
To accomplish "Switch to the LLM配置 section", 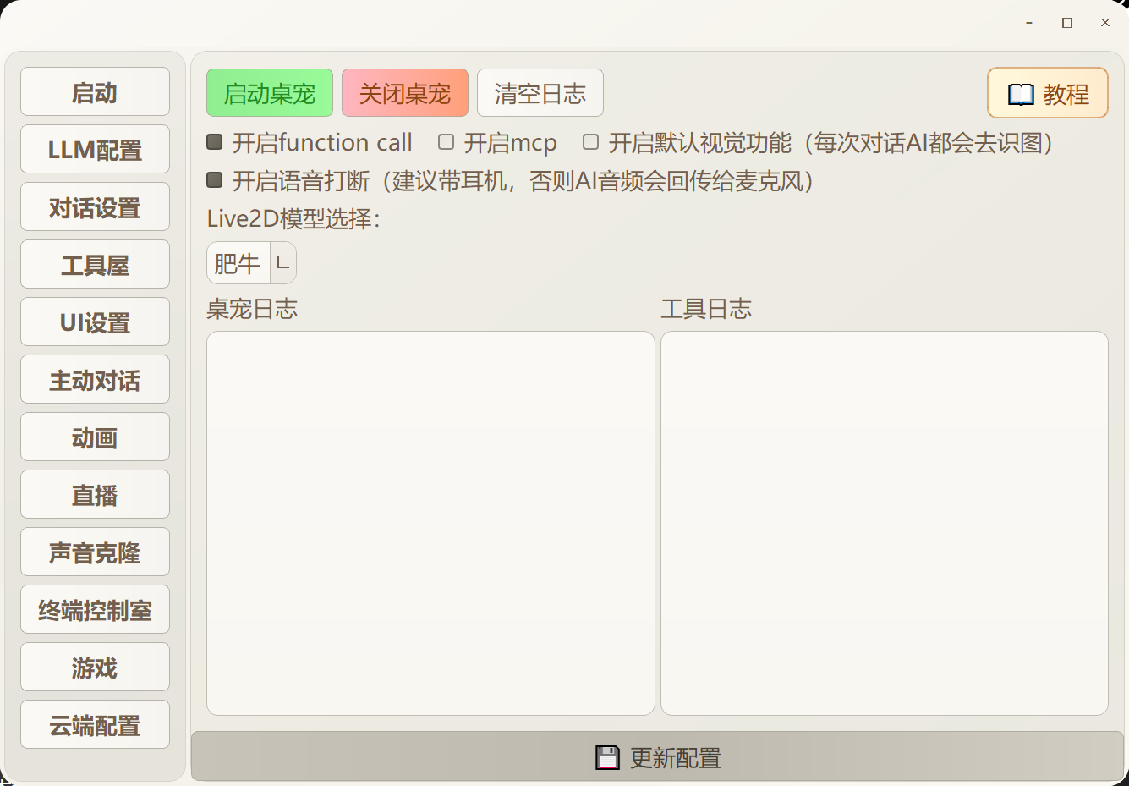I will point(95,149).
